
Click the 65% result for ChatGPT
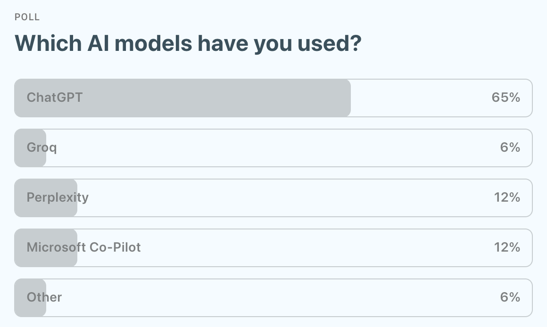pyautogui.click(x=506, y=98)
